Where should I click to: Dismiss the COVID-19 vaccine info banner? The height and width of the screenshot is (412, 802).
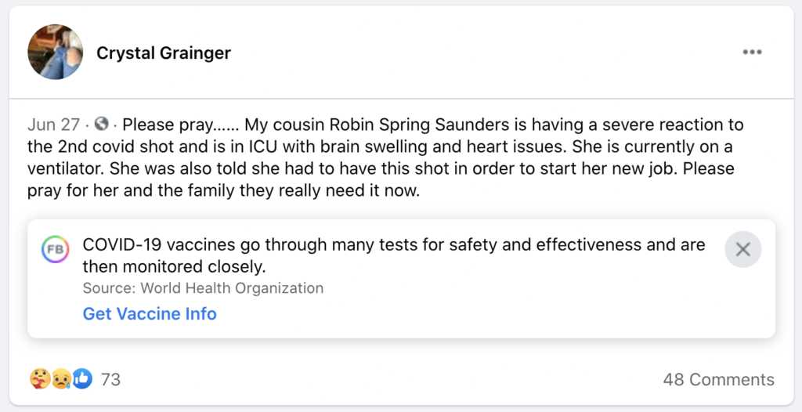[742, 249]
